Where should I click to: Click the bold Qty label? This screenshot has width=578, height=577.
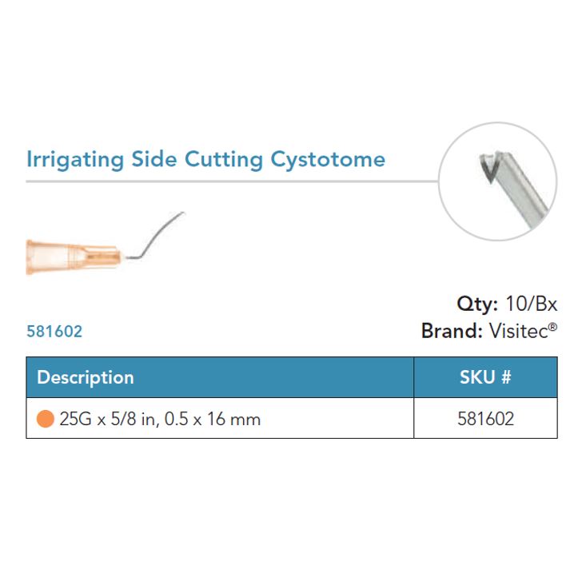pos(477,304)
